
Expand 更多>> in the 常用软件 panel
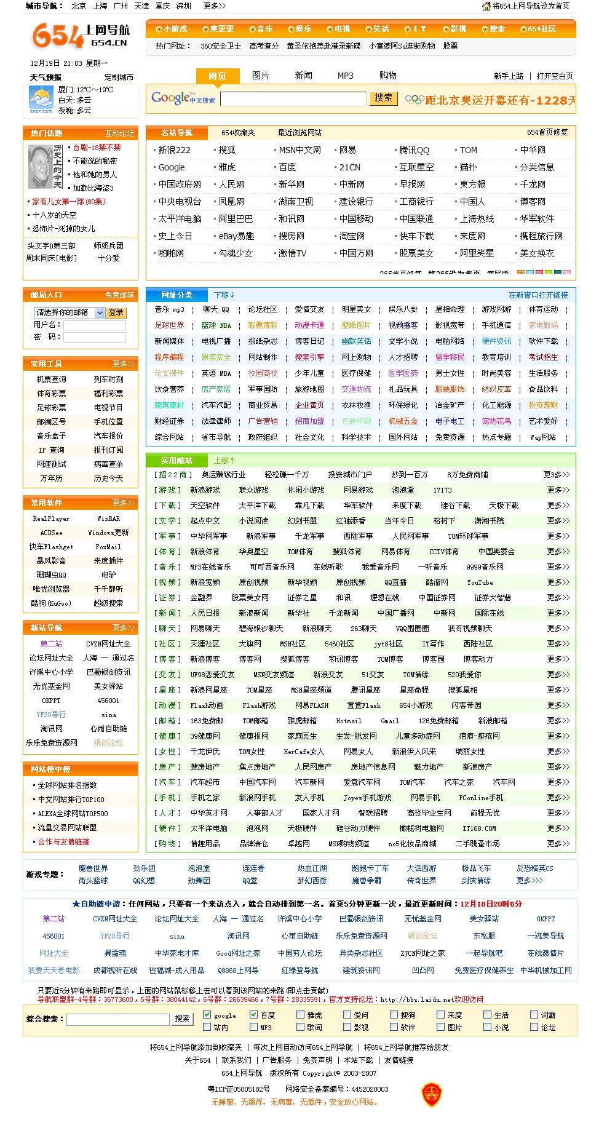pyautogui.click(x=123, y=502)
